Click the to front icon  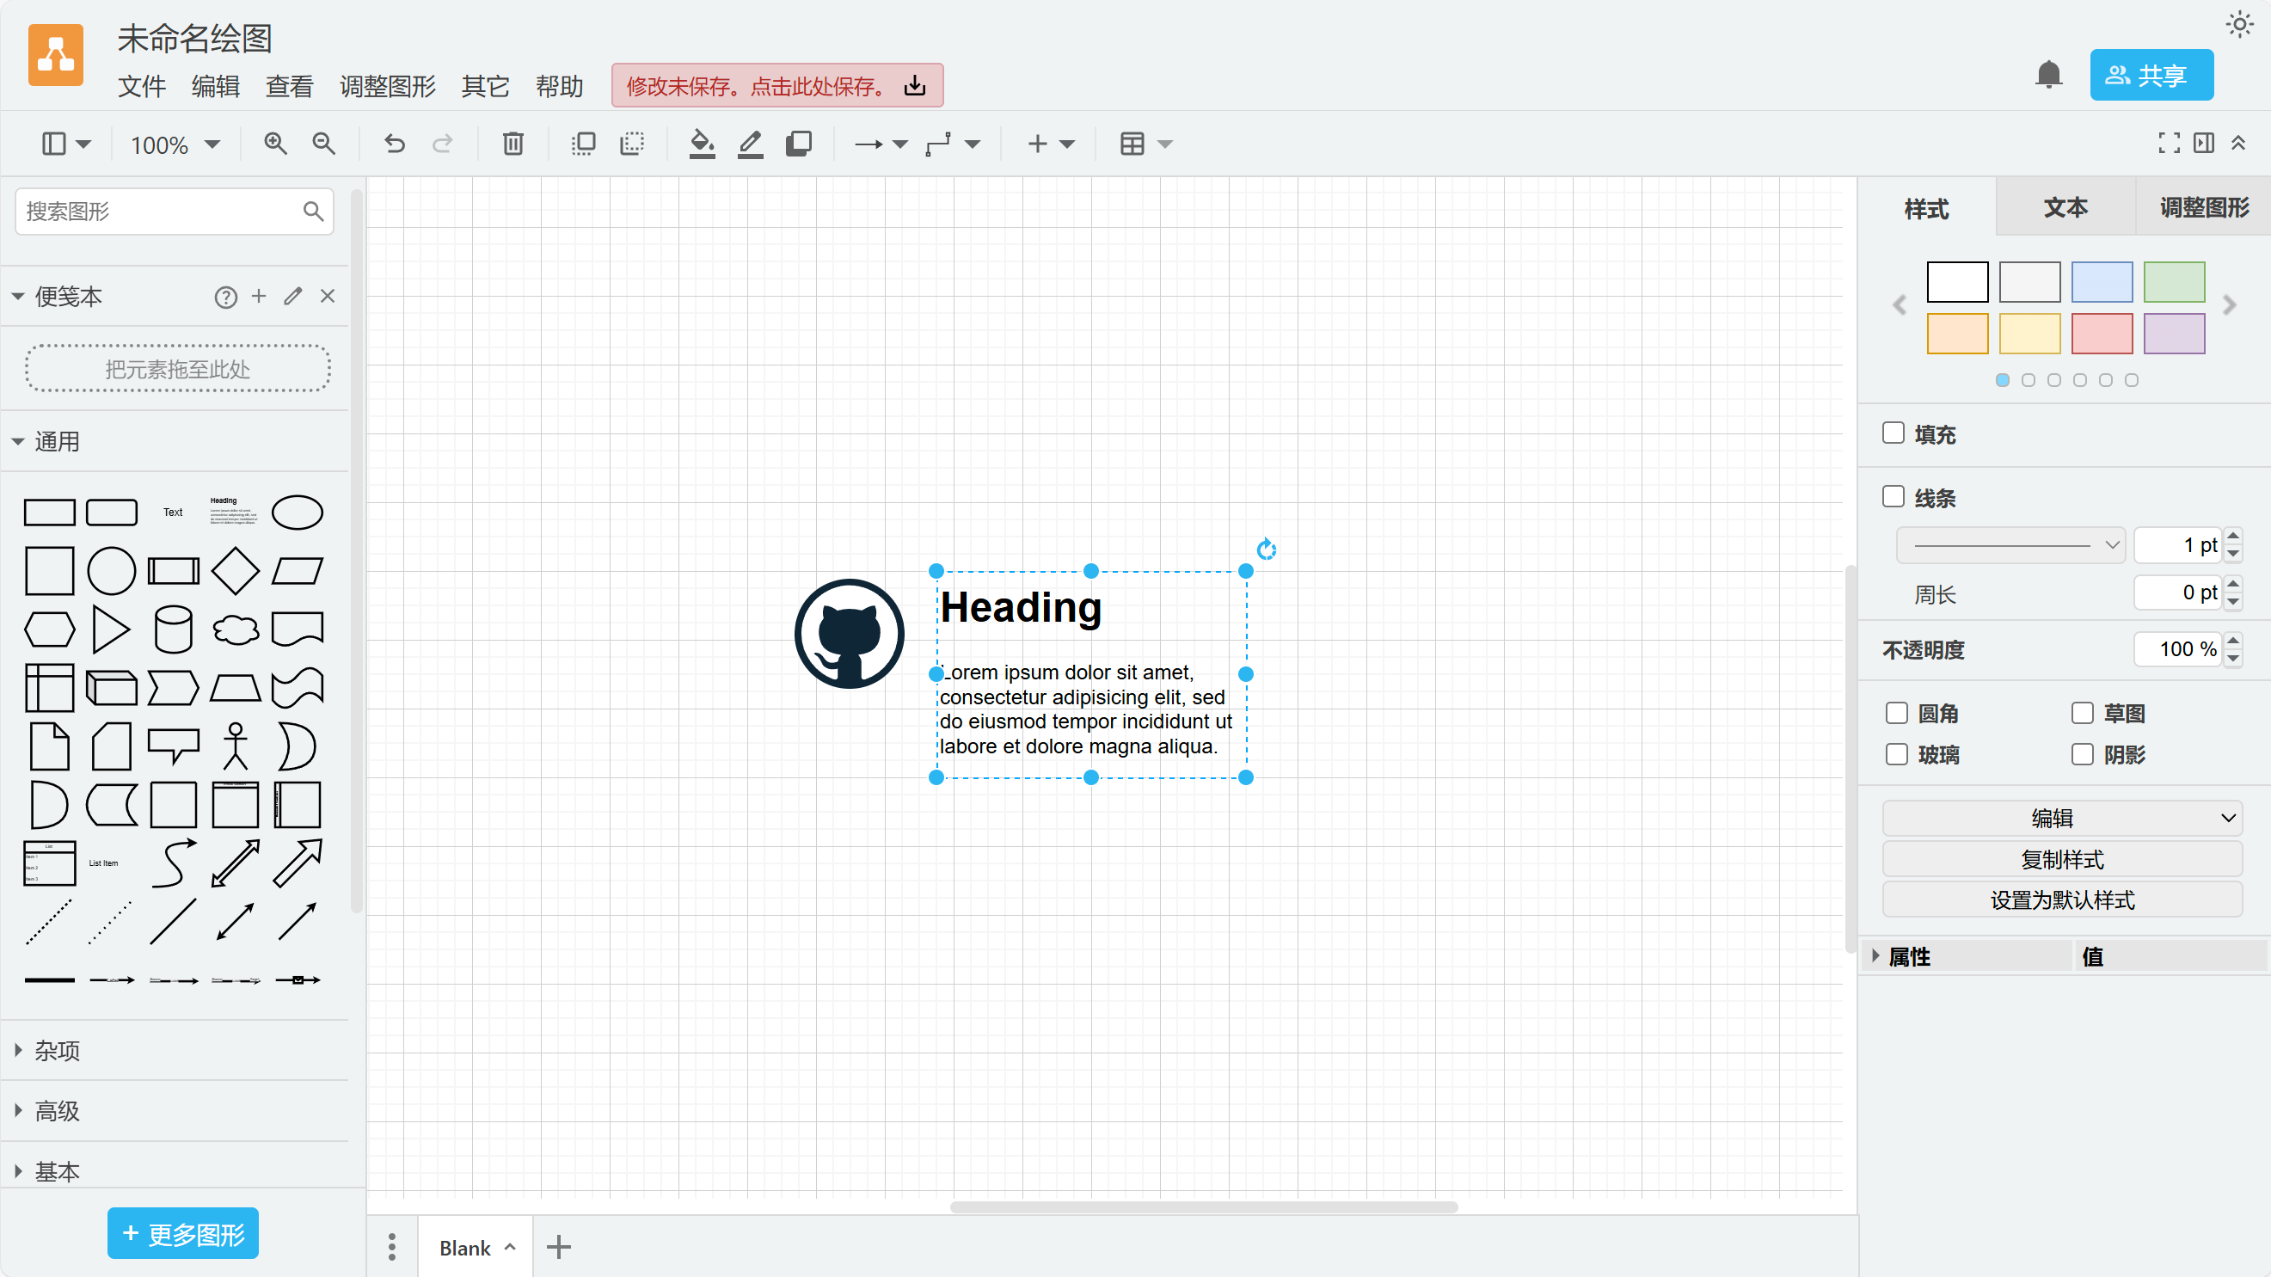(x=583, y=144)
